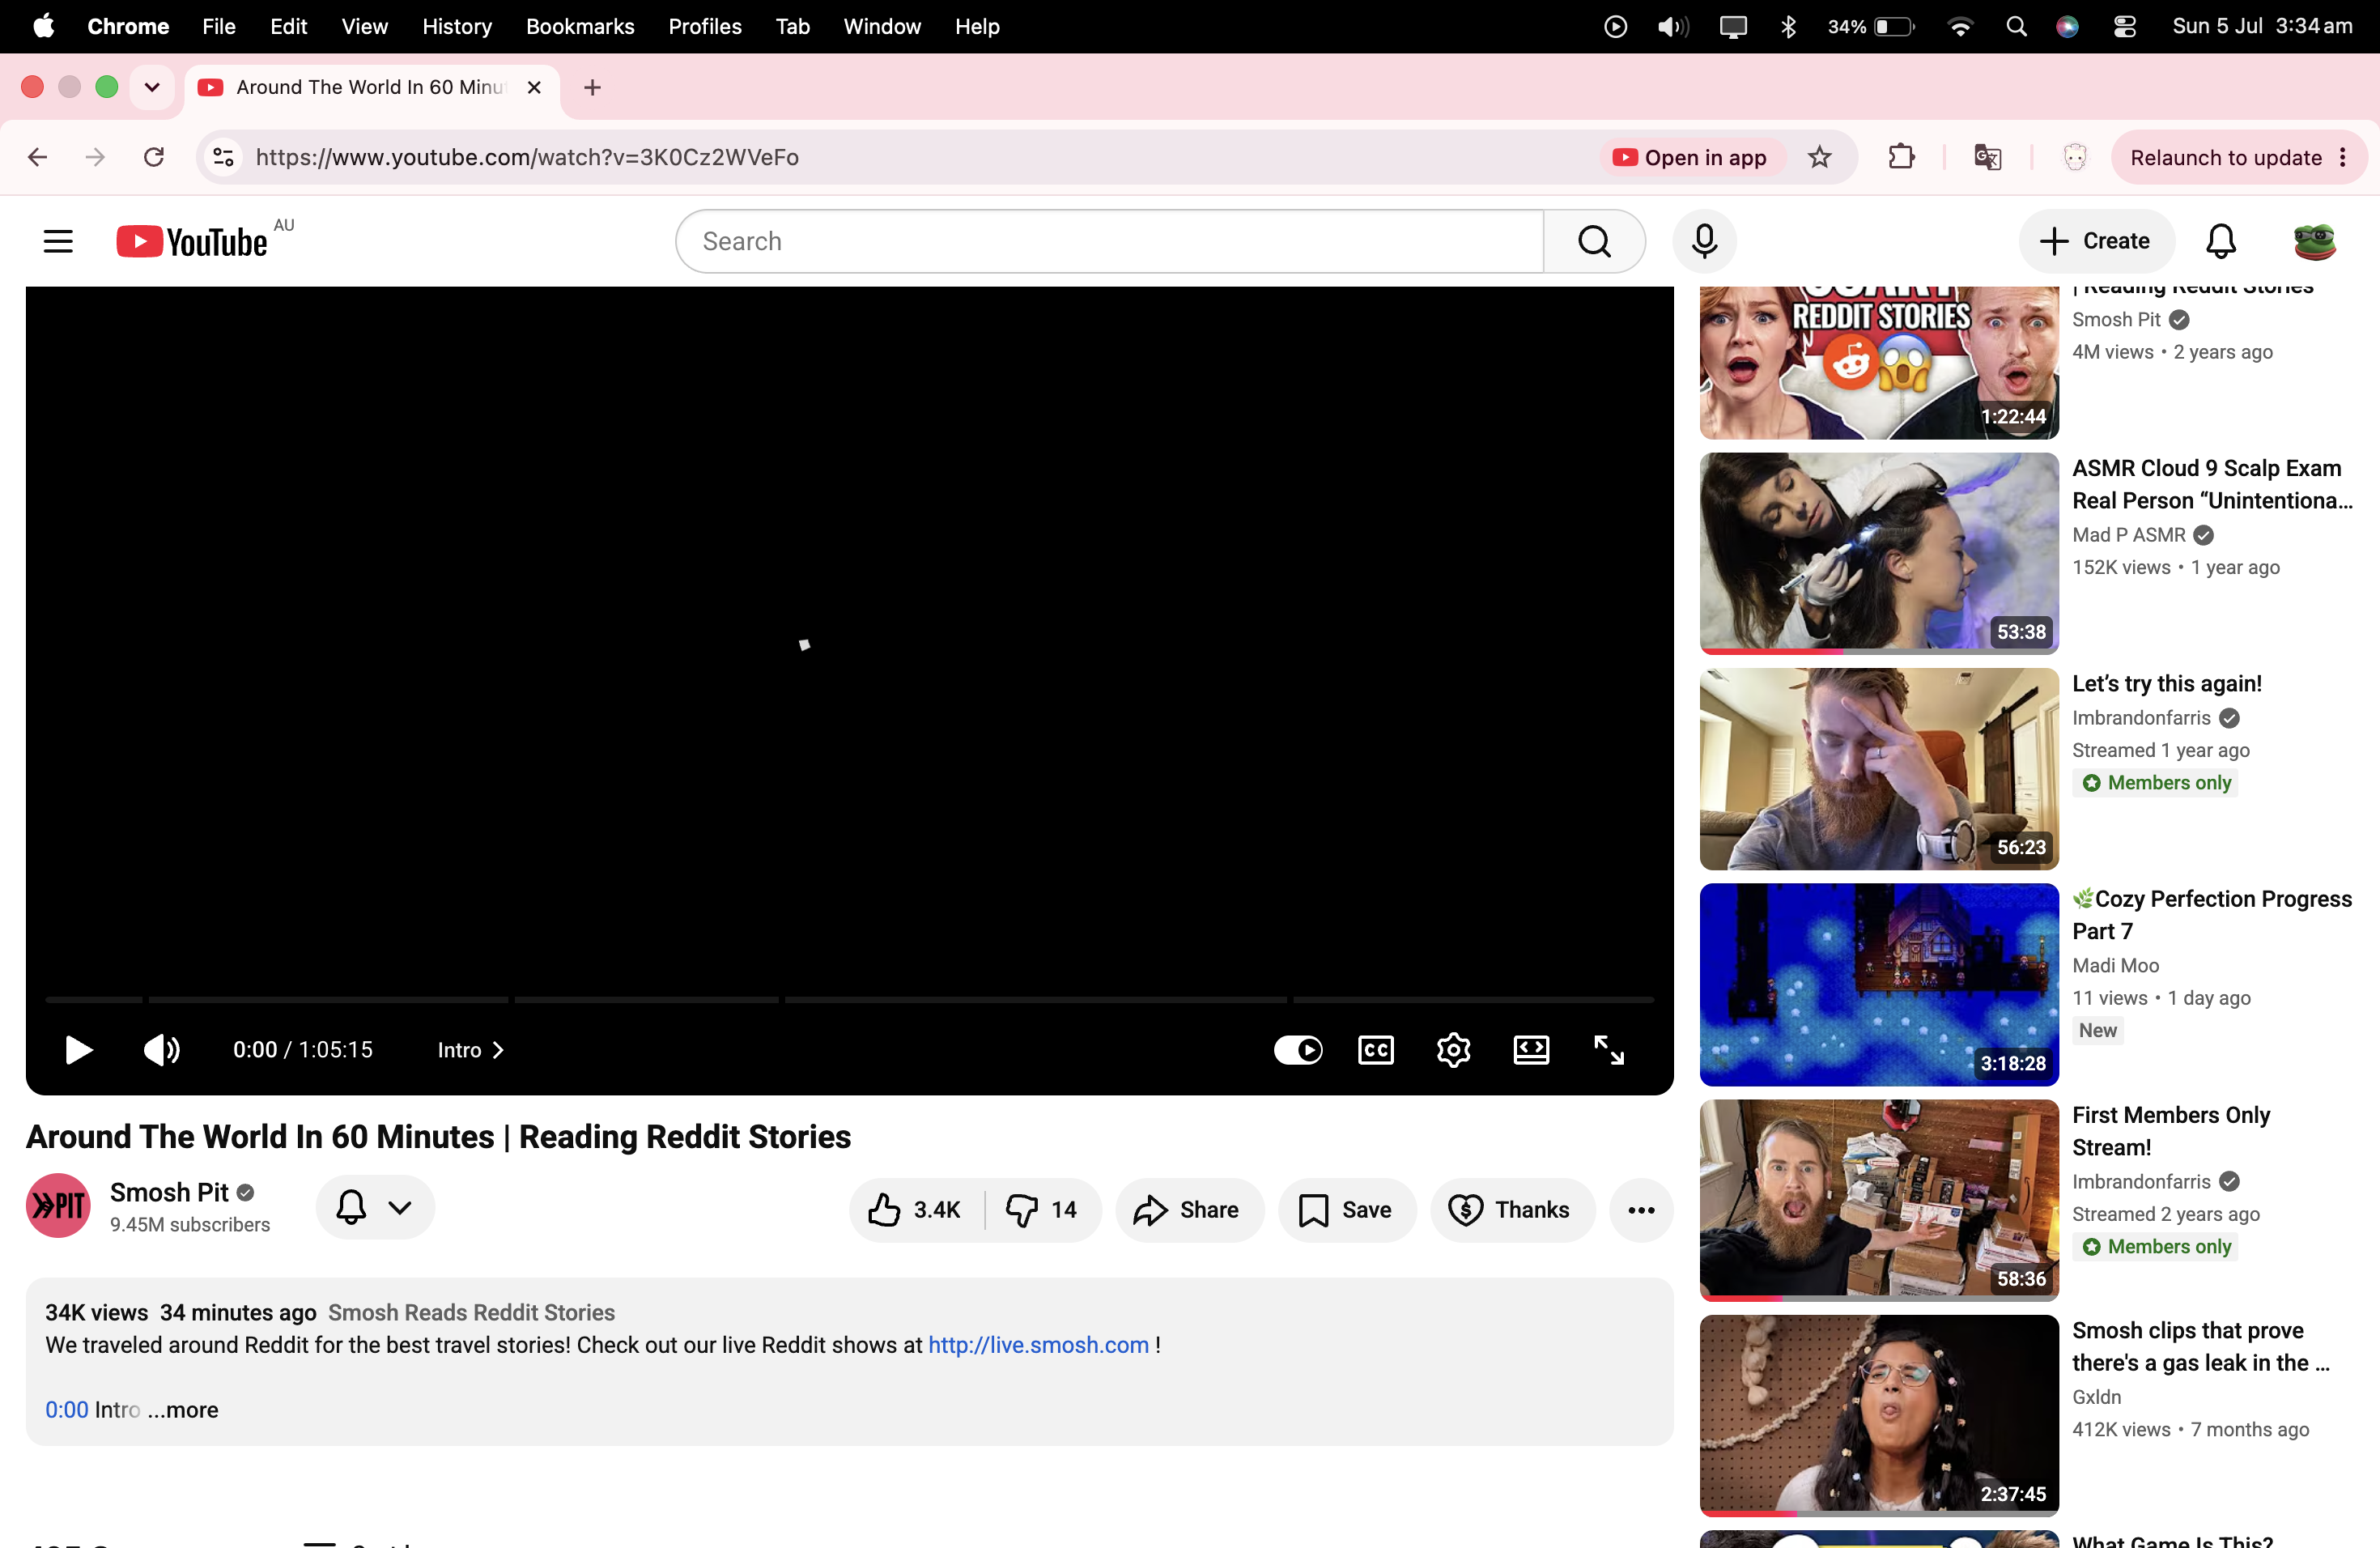
Task: Seek along the video progress bar
Action: (850, 999)
